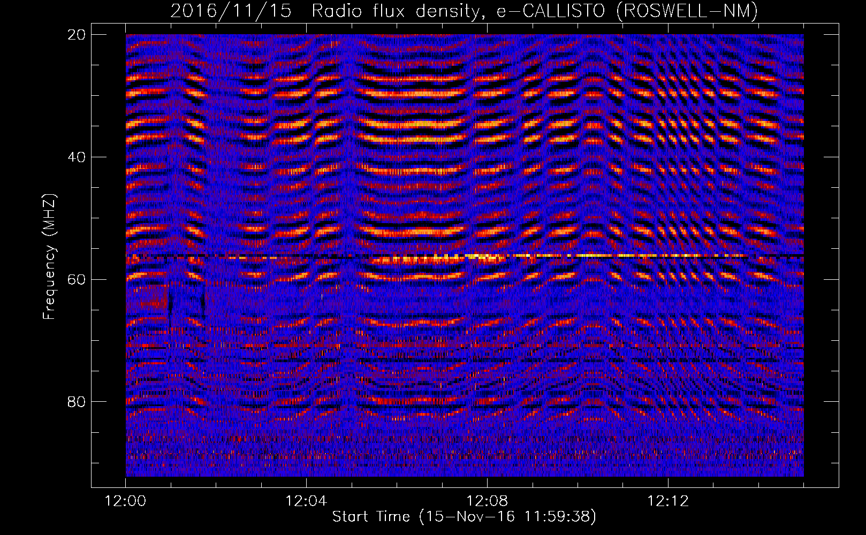This screenshot has width=866, height=535.
Task: Click the '12:04' time tick label
Action: [306, 501]
